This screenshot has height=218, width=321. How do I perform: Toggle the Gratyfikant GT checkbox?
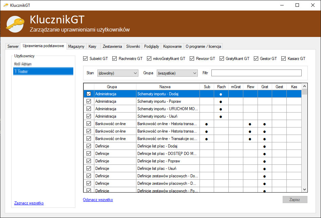(222, 59)
